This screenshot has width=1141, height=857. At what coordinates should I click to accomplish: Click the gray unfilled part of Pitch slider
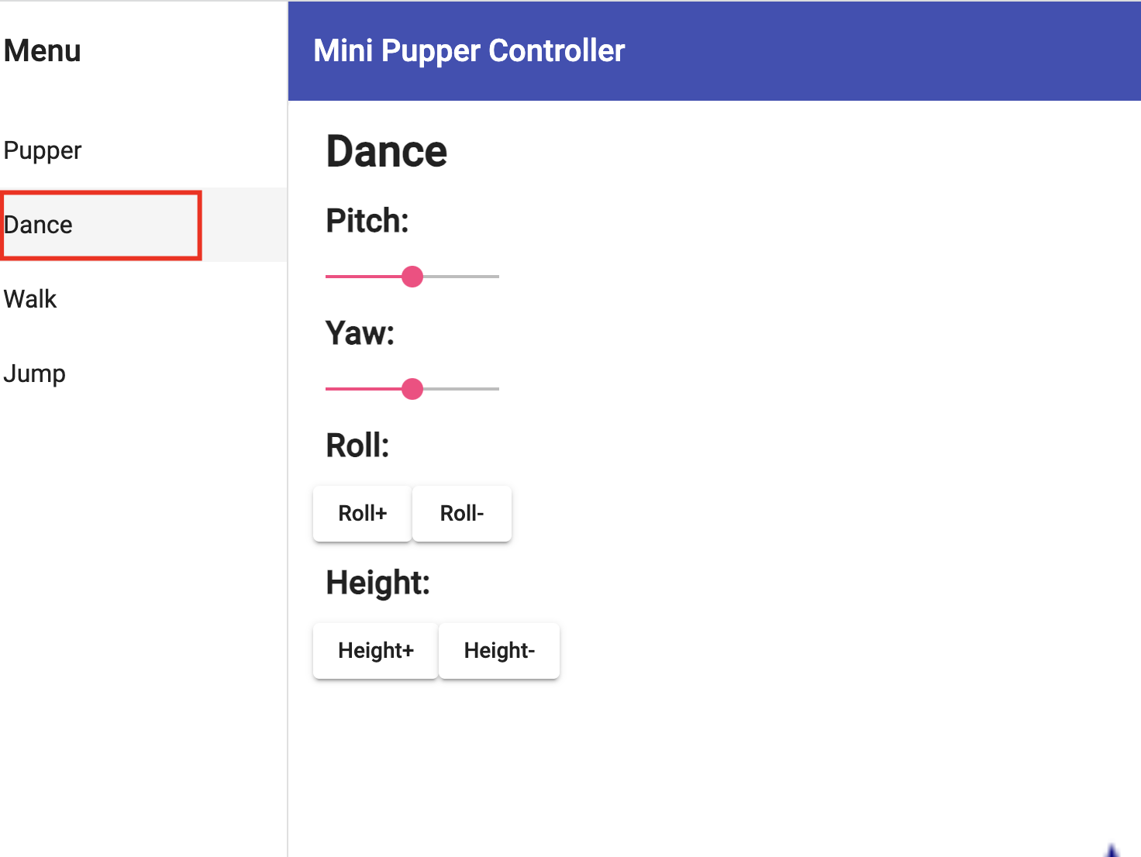click(x=463, y=277)
